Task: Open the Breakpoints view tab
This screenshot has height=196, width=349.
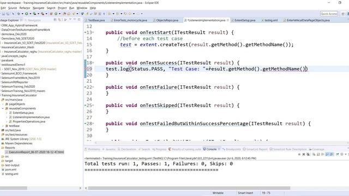Action: coord(231,149)
